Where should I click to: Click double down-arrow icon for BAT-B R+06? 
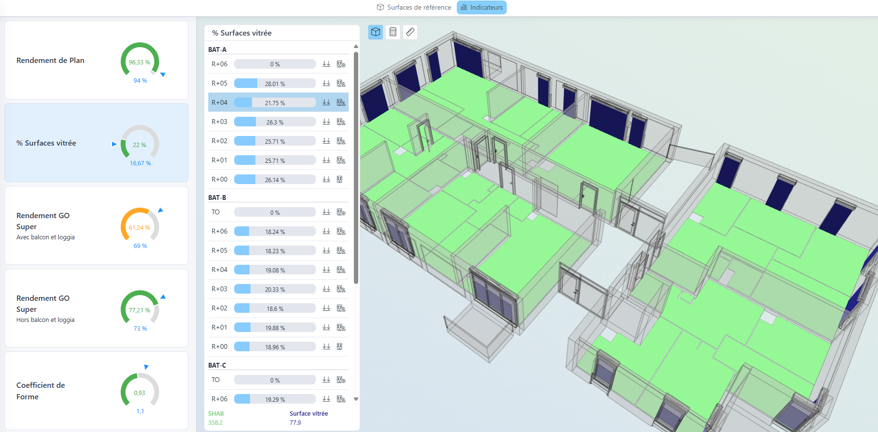326,231
